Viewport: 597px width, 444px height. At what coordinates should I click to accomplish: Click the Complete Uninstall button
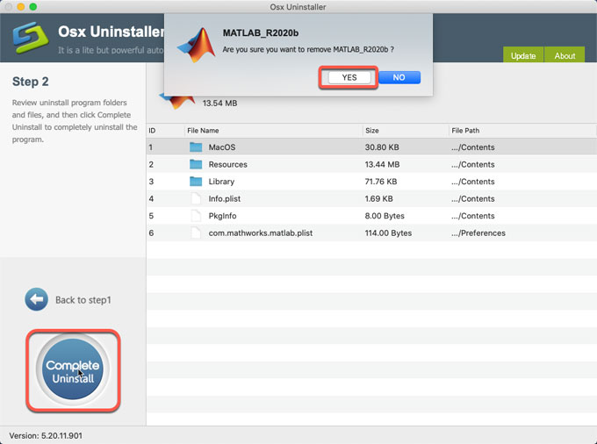tap(73, 369)
